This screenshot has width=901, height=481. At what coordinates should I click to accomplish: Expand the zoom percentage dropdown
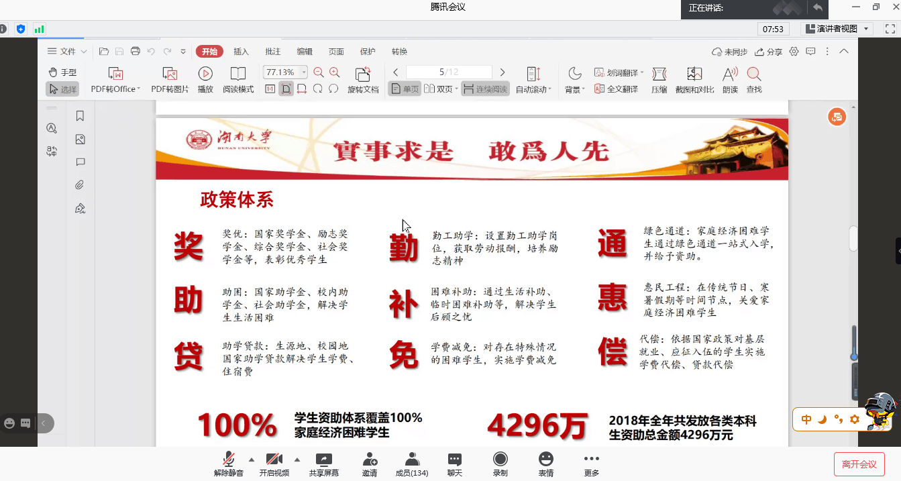tap(304, 72)
